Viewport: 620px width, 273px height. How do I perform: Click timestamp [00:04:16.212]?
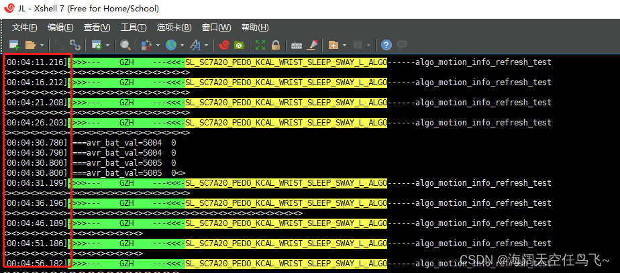point(36,83)
